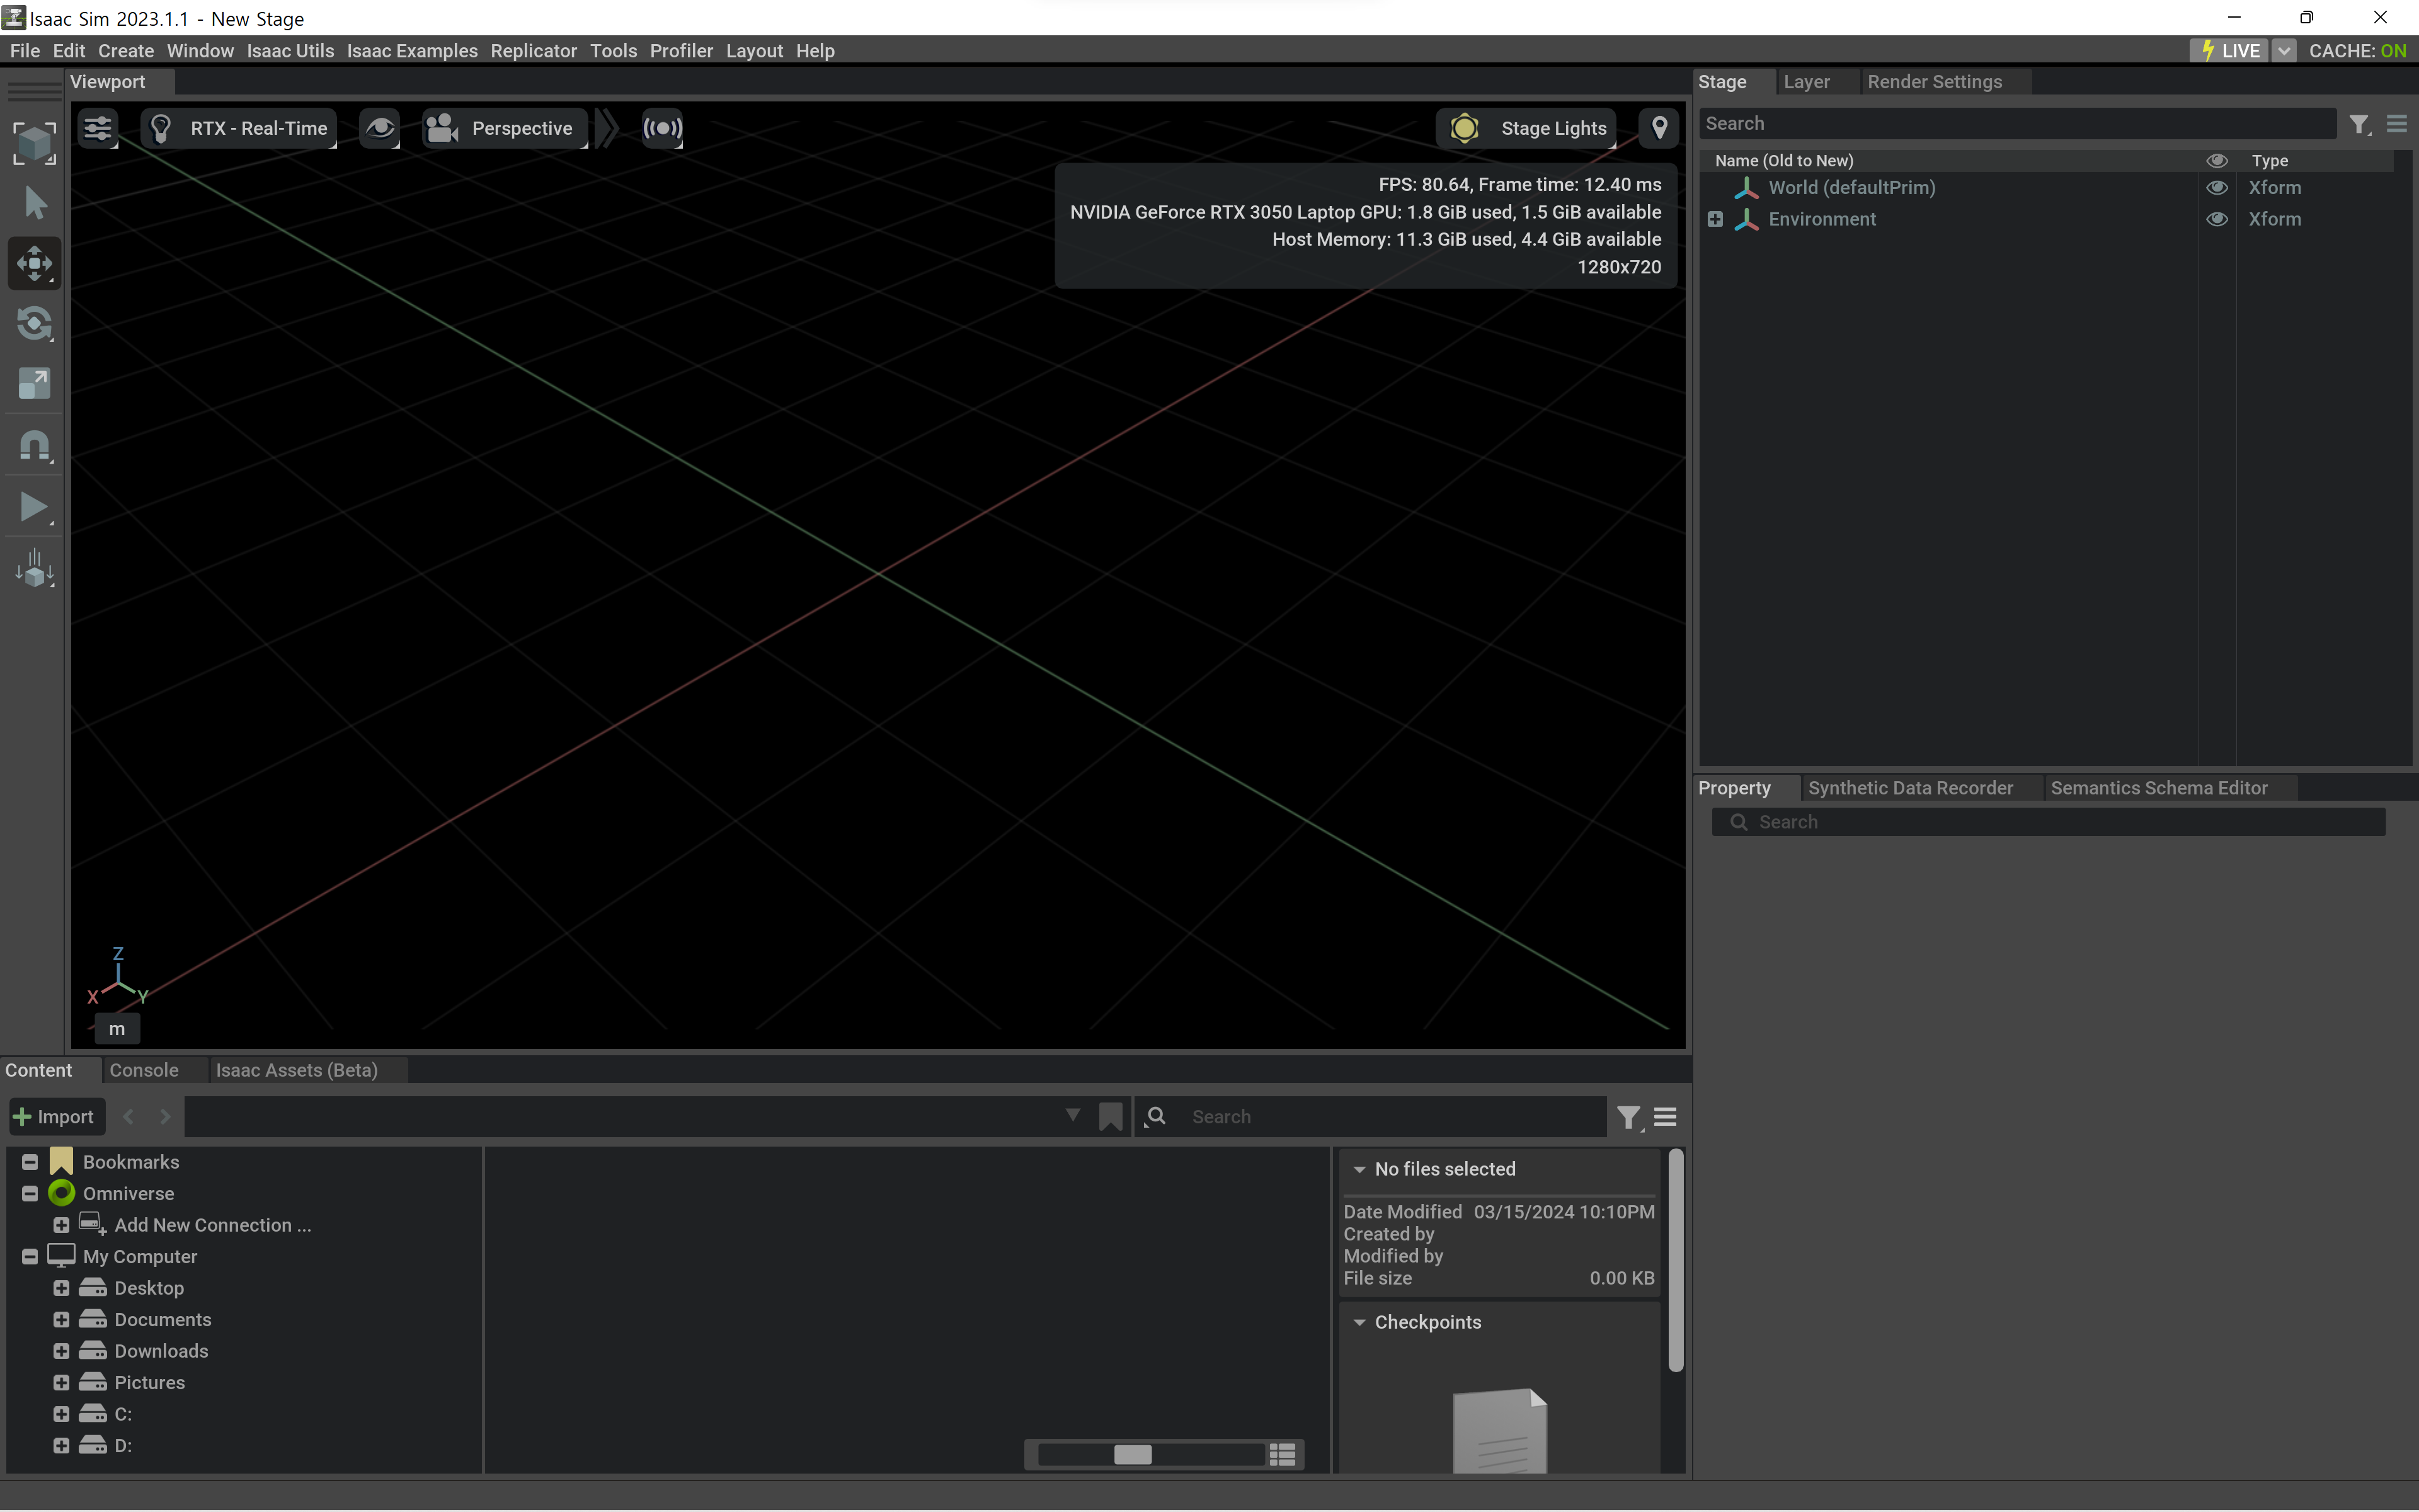This screenshot has height=1512, width=2419.
Task: Select the Scale tool icon
Action: pos(34,384)
